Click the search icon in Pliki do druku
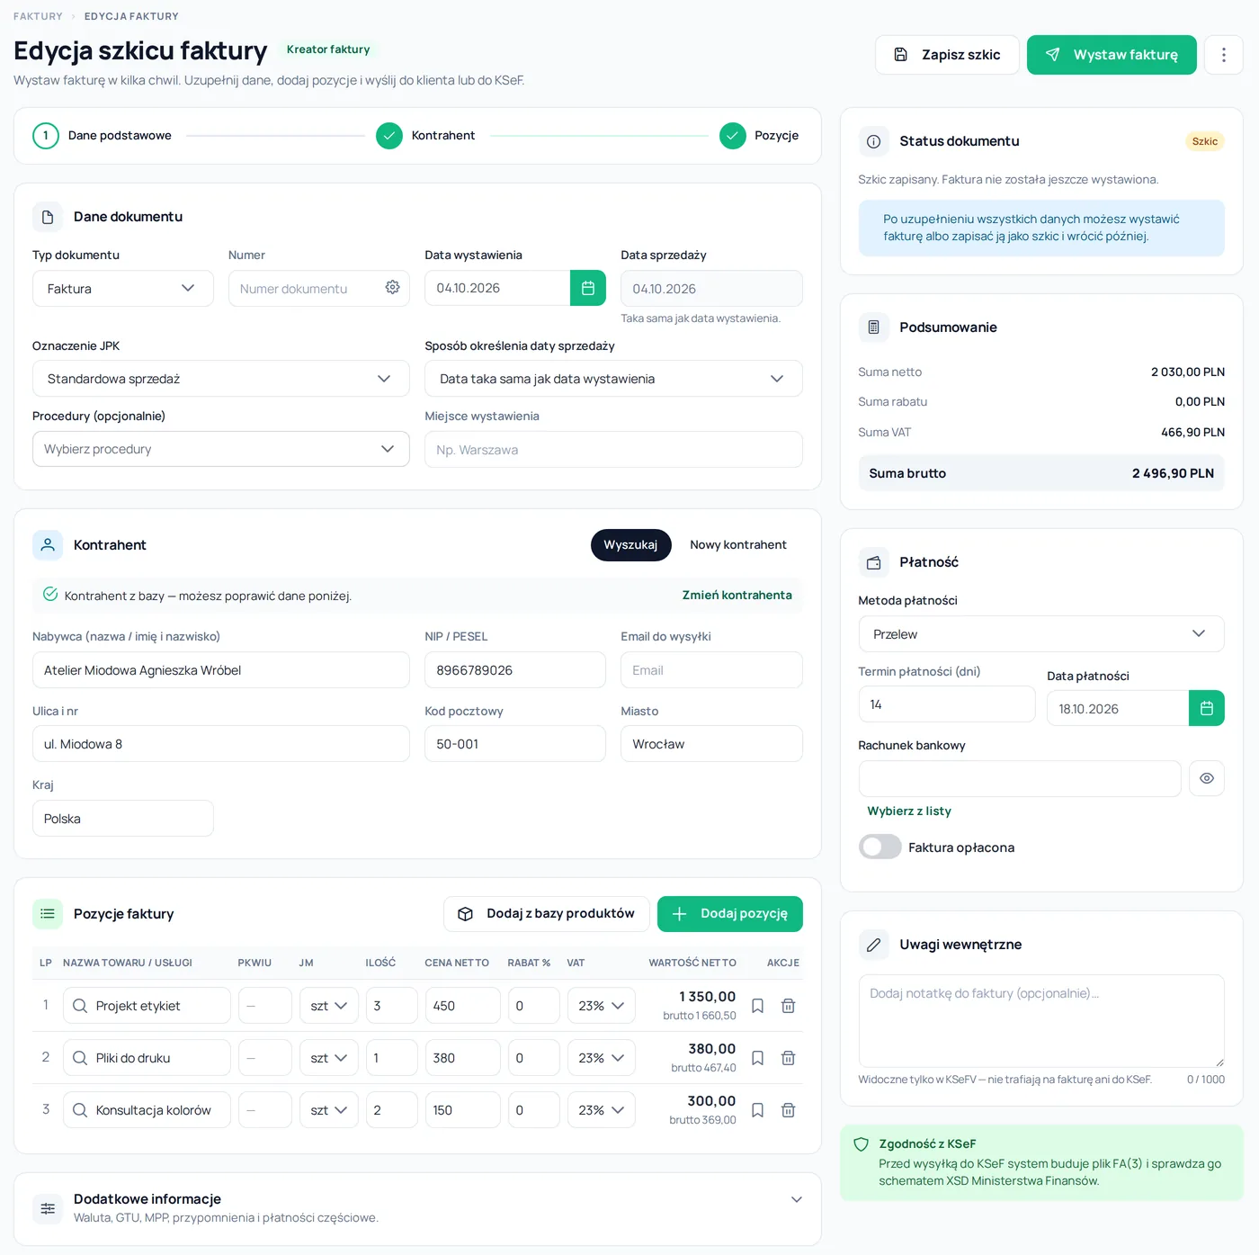Image resolution: width=1259 pixels, height=1255 pixels. 80,1058
